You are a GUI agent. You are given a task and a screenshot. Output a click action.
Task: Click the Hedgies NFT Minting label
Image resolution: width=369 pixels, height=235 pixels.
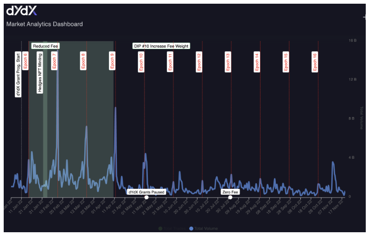coord(40,73)
